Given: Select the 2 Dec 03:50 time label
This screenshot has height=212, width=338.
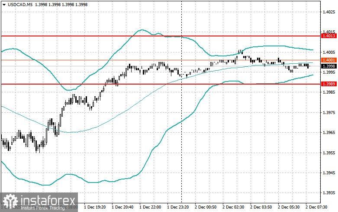Looking at the screenshot, I should (261, 207).
